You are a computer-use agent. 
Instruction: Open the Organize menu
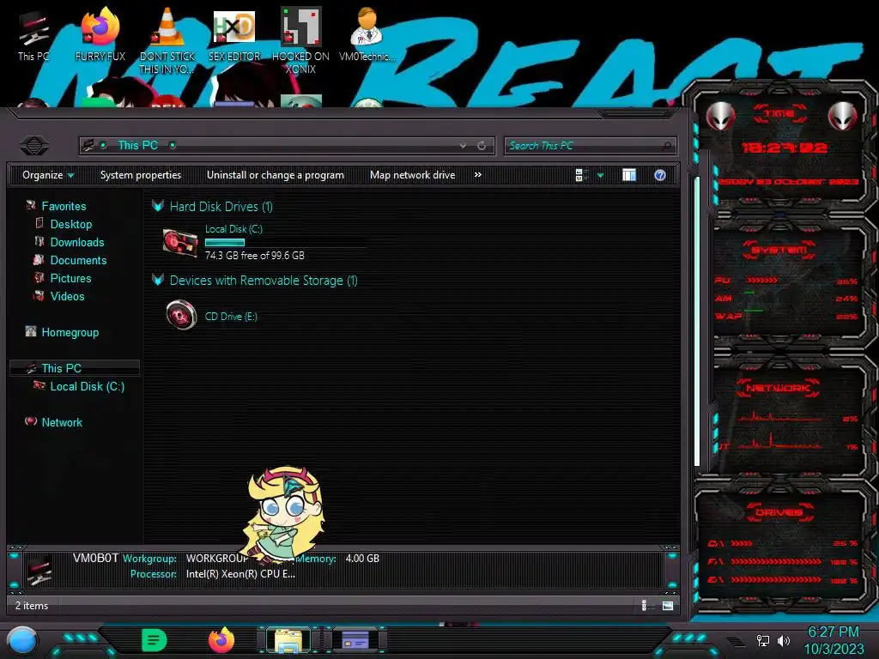48,175
